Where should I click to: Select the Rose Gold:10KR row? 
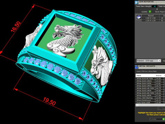click(150, 103)
